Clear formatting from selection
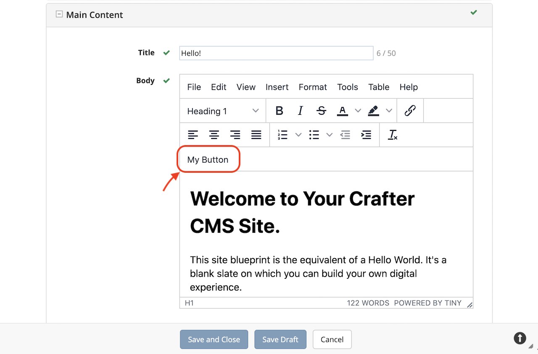Viewport: 538px width, 354px height. pos(393,135)
